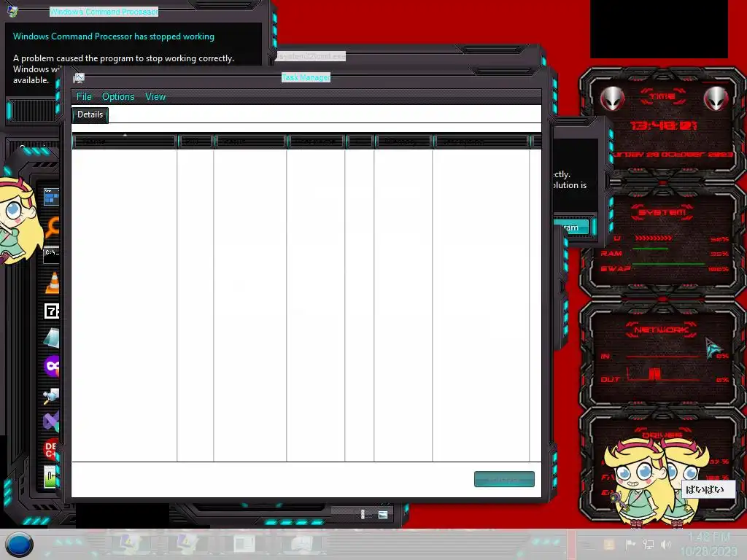The width and height of the screenshot is (747, 560).
Task: Open the glass prism icon in the dock
Action: click(x=52, y=338)
